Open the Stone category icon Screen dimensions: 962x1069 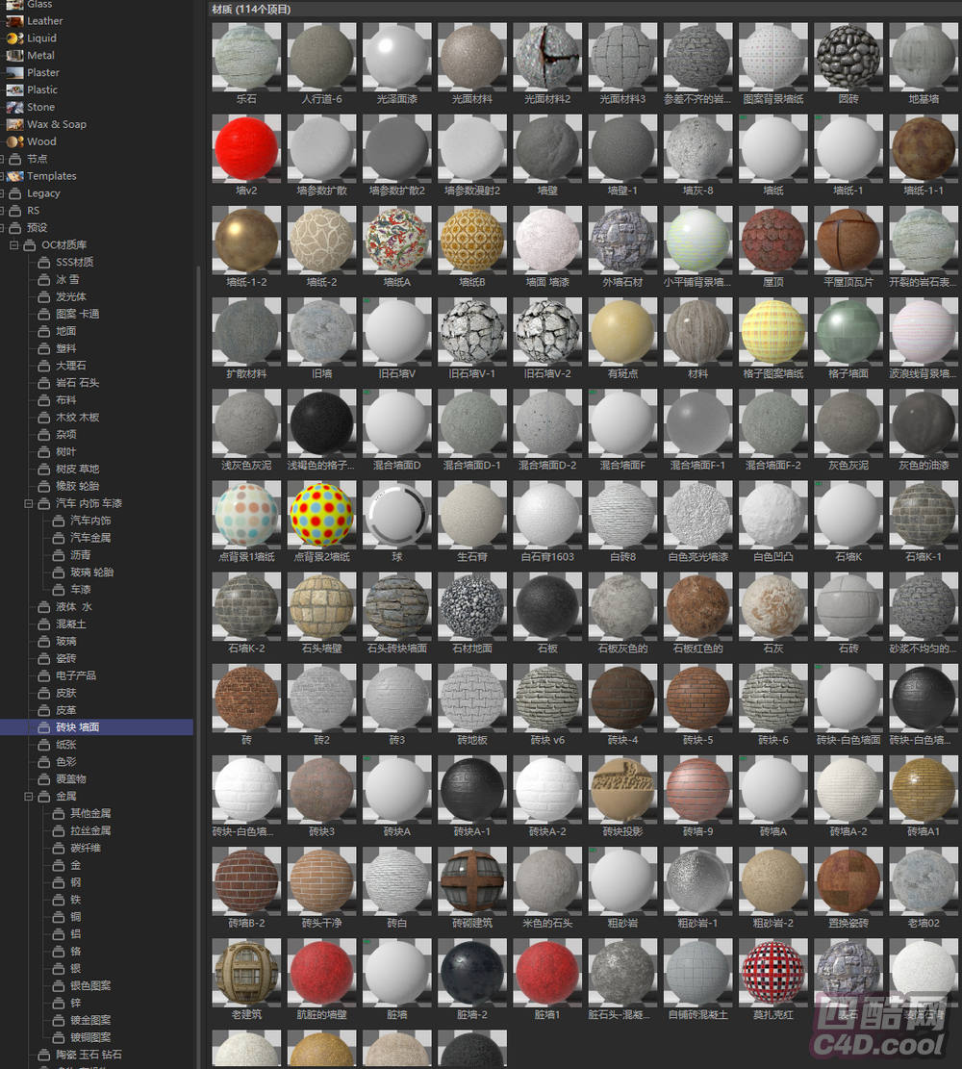click(14, 107)
